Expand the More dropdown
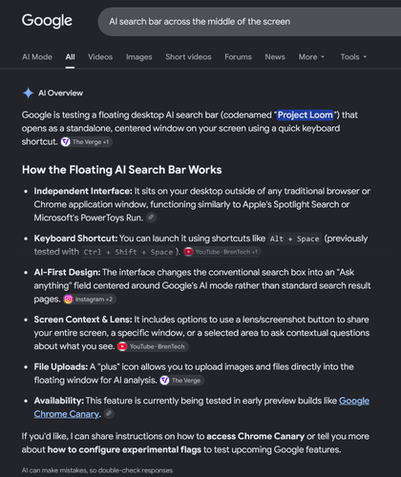401x477 pixels. [311, 57]
